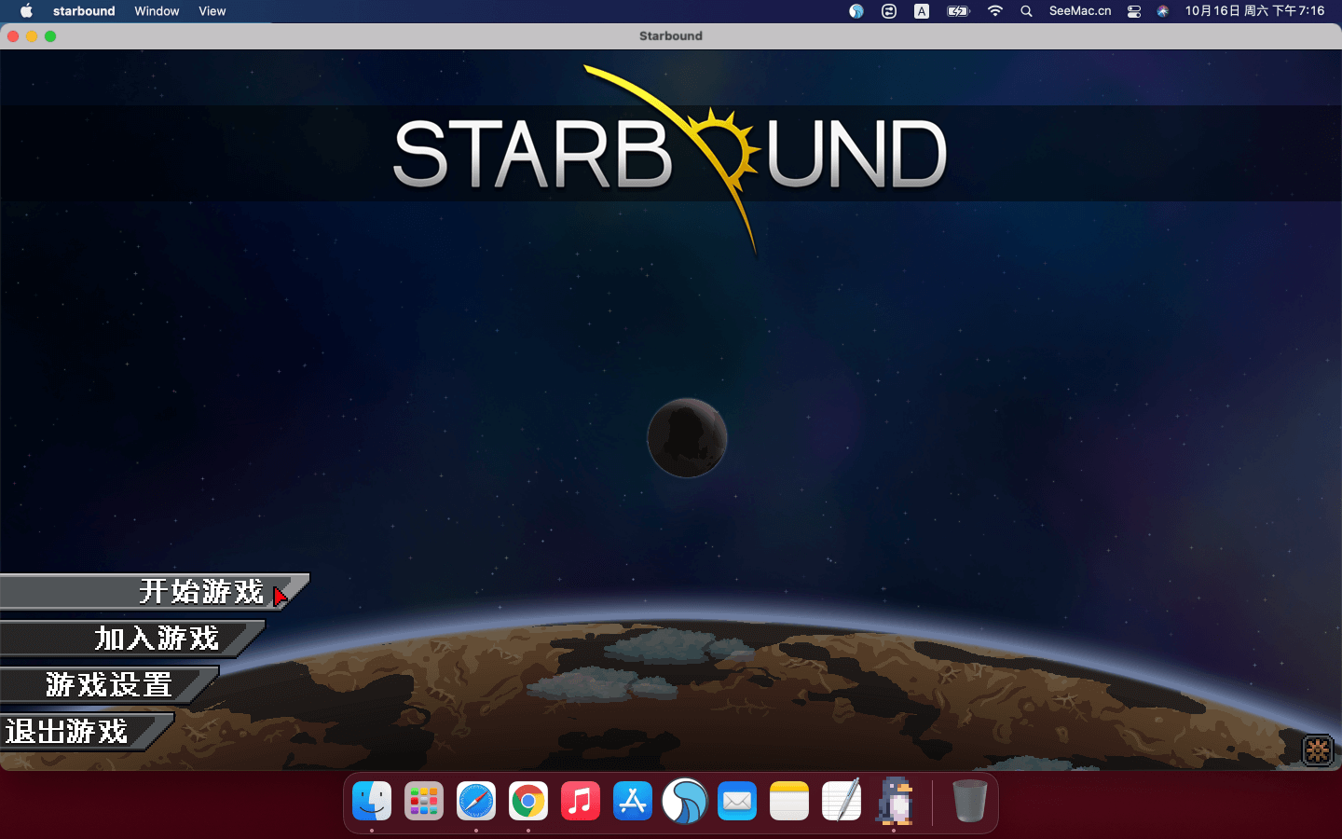
Task: Open 游戏设置 game settings
Action: pyautogui.click(x=109, y=685)
